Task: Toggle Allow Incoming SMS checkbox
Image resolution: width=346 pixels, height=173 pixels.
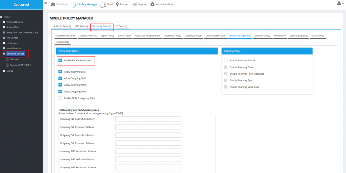Action: [x=60, y=72]
